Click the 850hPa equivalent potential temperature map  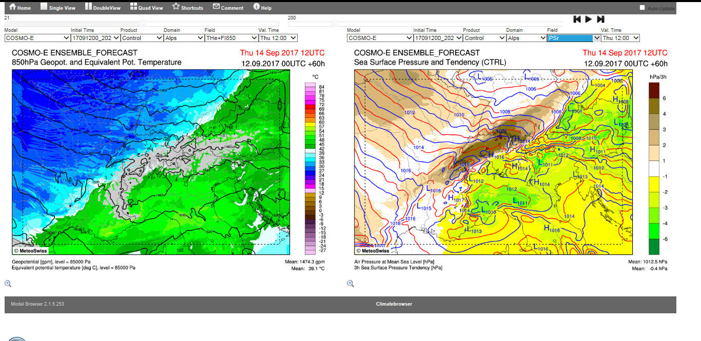(151, 162)
